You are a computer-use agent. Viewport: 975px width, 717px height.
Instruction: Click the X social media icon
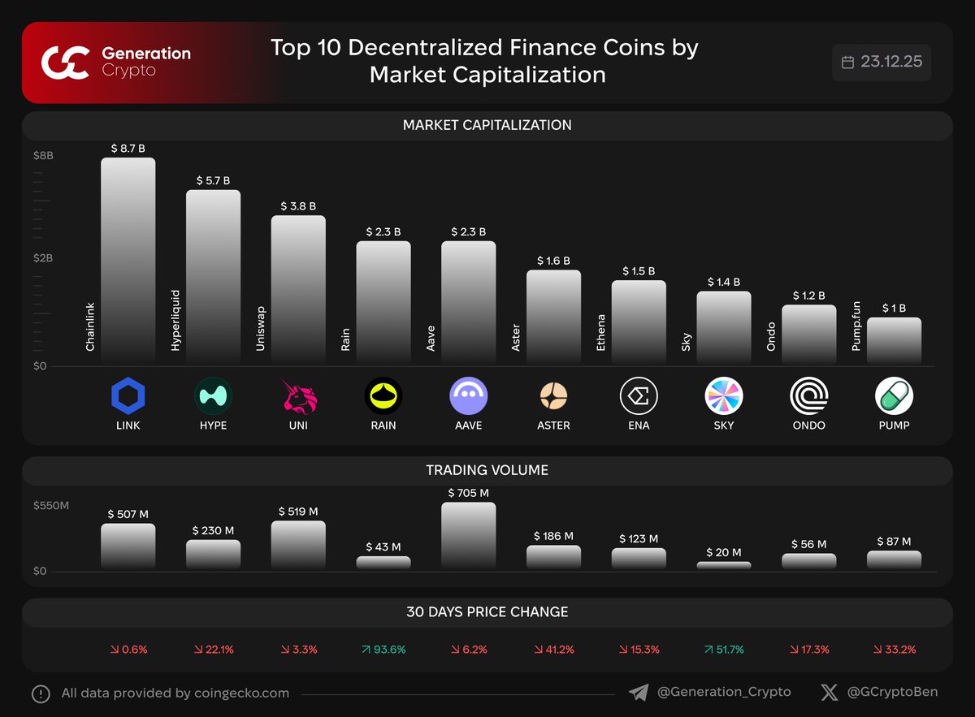tap(829, 693)
